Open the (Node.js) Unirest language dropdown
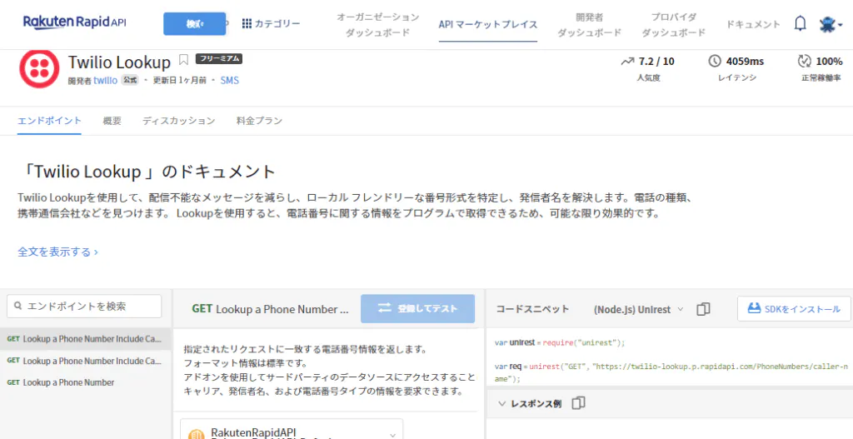The height and width of the screenshot is (439, 853). [x=638, y=309]
